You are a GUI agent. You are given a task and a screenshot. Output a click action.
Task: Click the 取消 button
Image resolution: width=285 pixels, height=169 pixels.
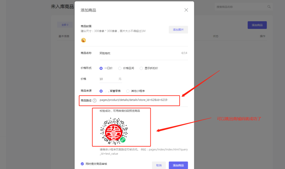159,165
